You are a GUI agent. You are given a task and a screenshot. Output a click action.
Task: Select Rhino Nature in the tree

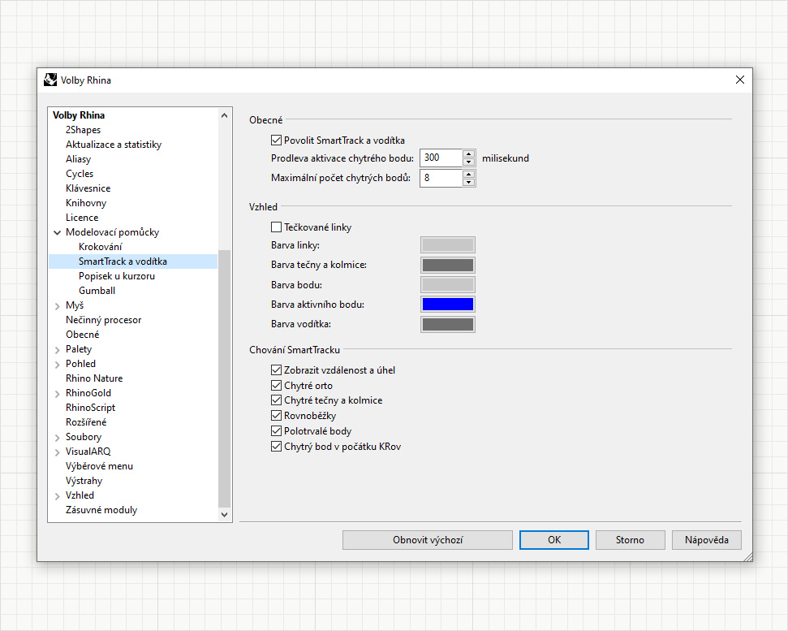pos(94,378)
